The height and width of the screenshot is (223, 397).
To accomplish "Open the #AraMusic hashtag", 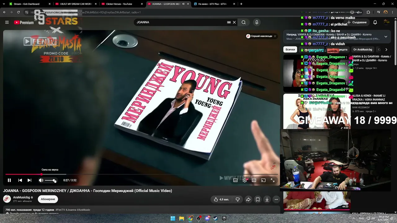I will (83, 210).
